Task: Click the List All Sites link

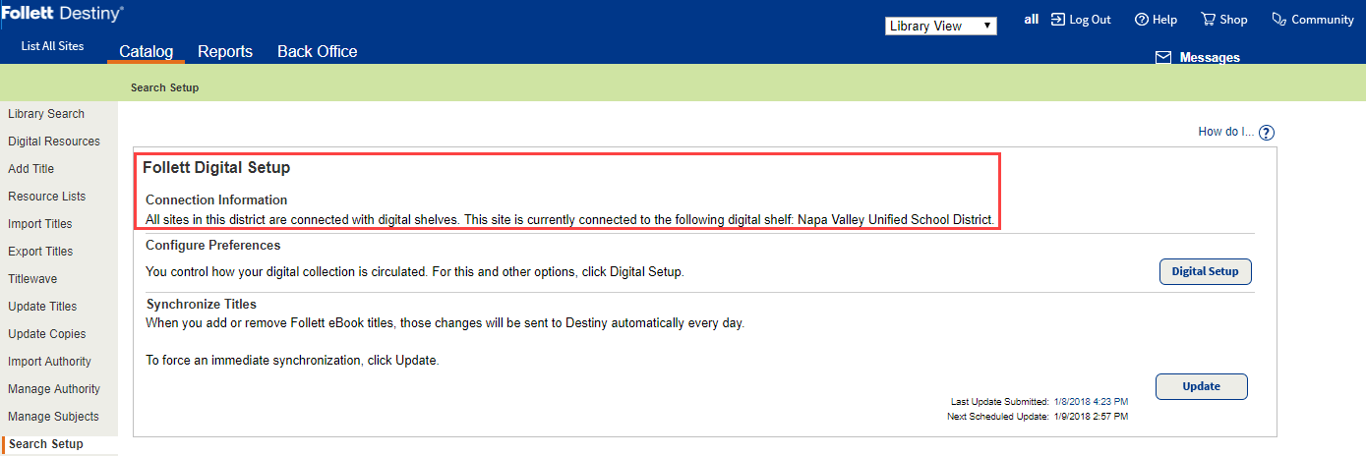Action: click(52, 46)
